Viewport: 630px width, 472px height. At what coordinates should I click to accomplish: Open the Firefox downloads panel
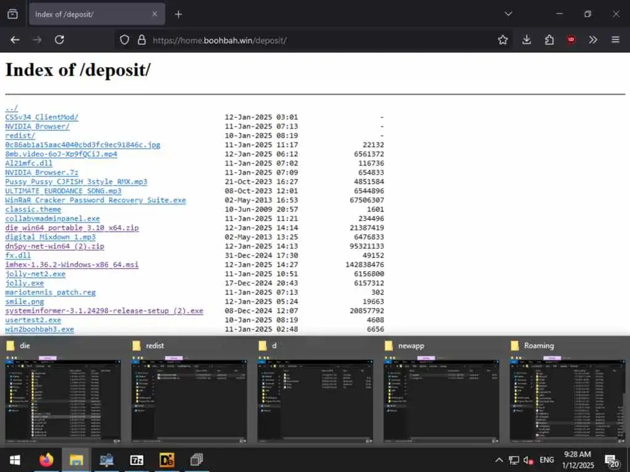(527, 40)
